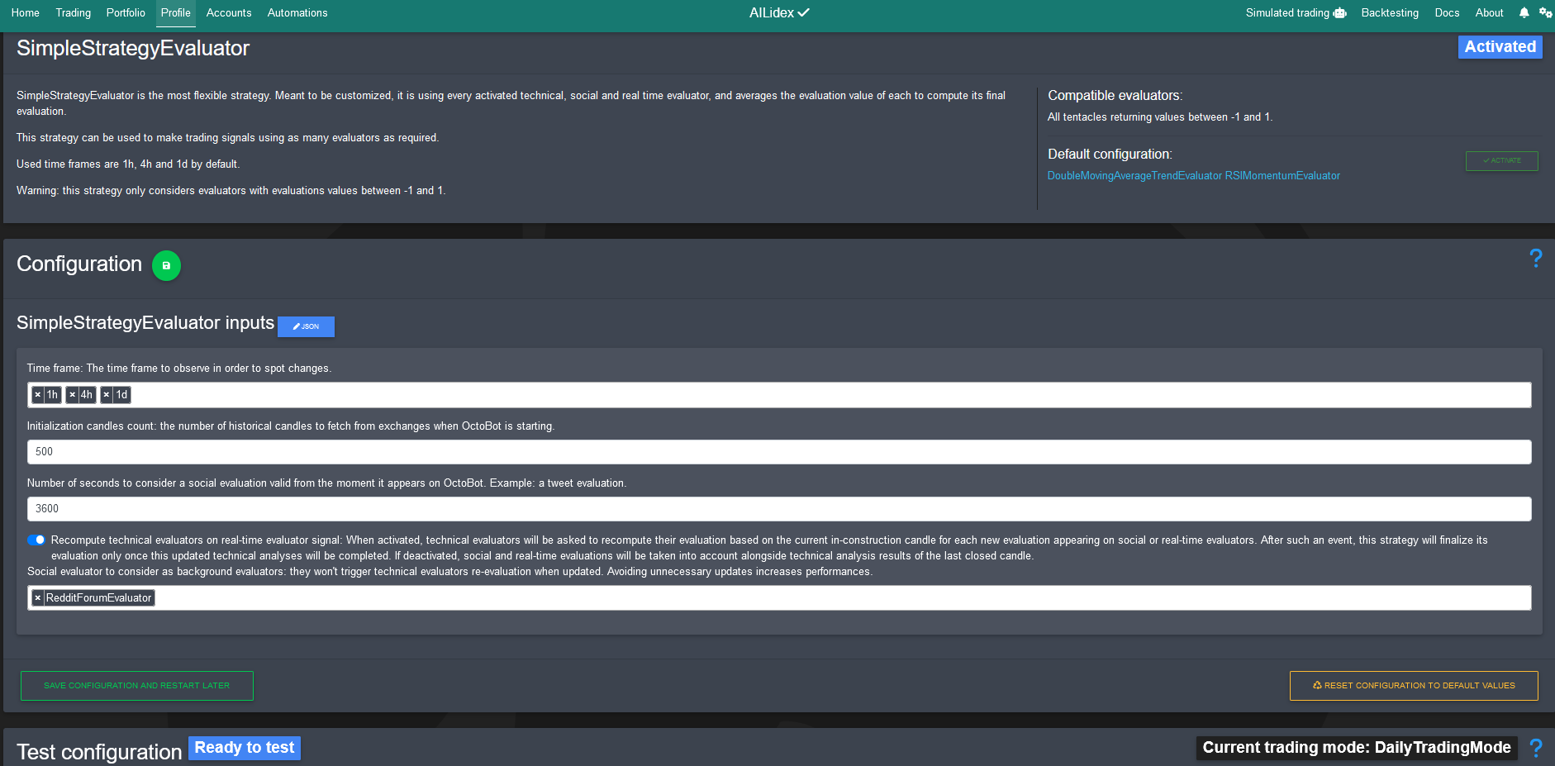Viewport: 1555px width, 766px height.
Task: Switch to the Trading tab
Action: pyautogui.click(x=73, y=12)
